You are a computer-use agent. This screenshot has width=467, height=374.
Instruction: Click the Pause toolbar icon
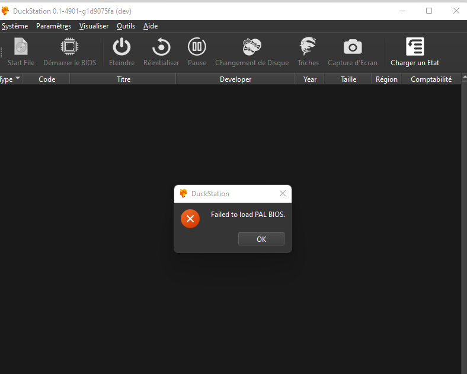coord(197,46)
